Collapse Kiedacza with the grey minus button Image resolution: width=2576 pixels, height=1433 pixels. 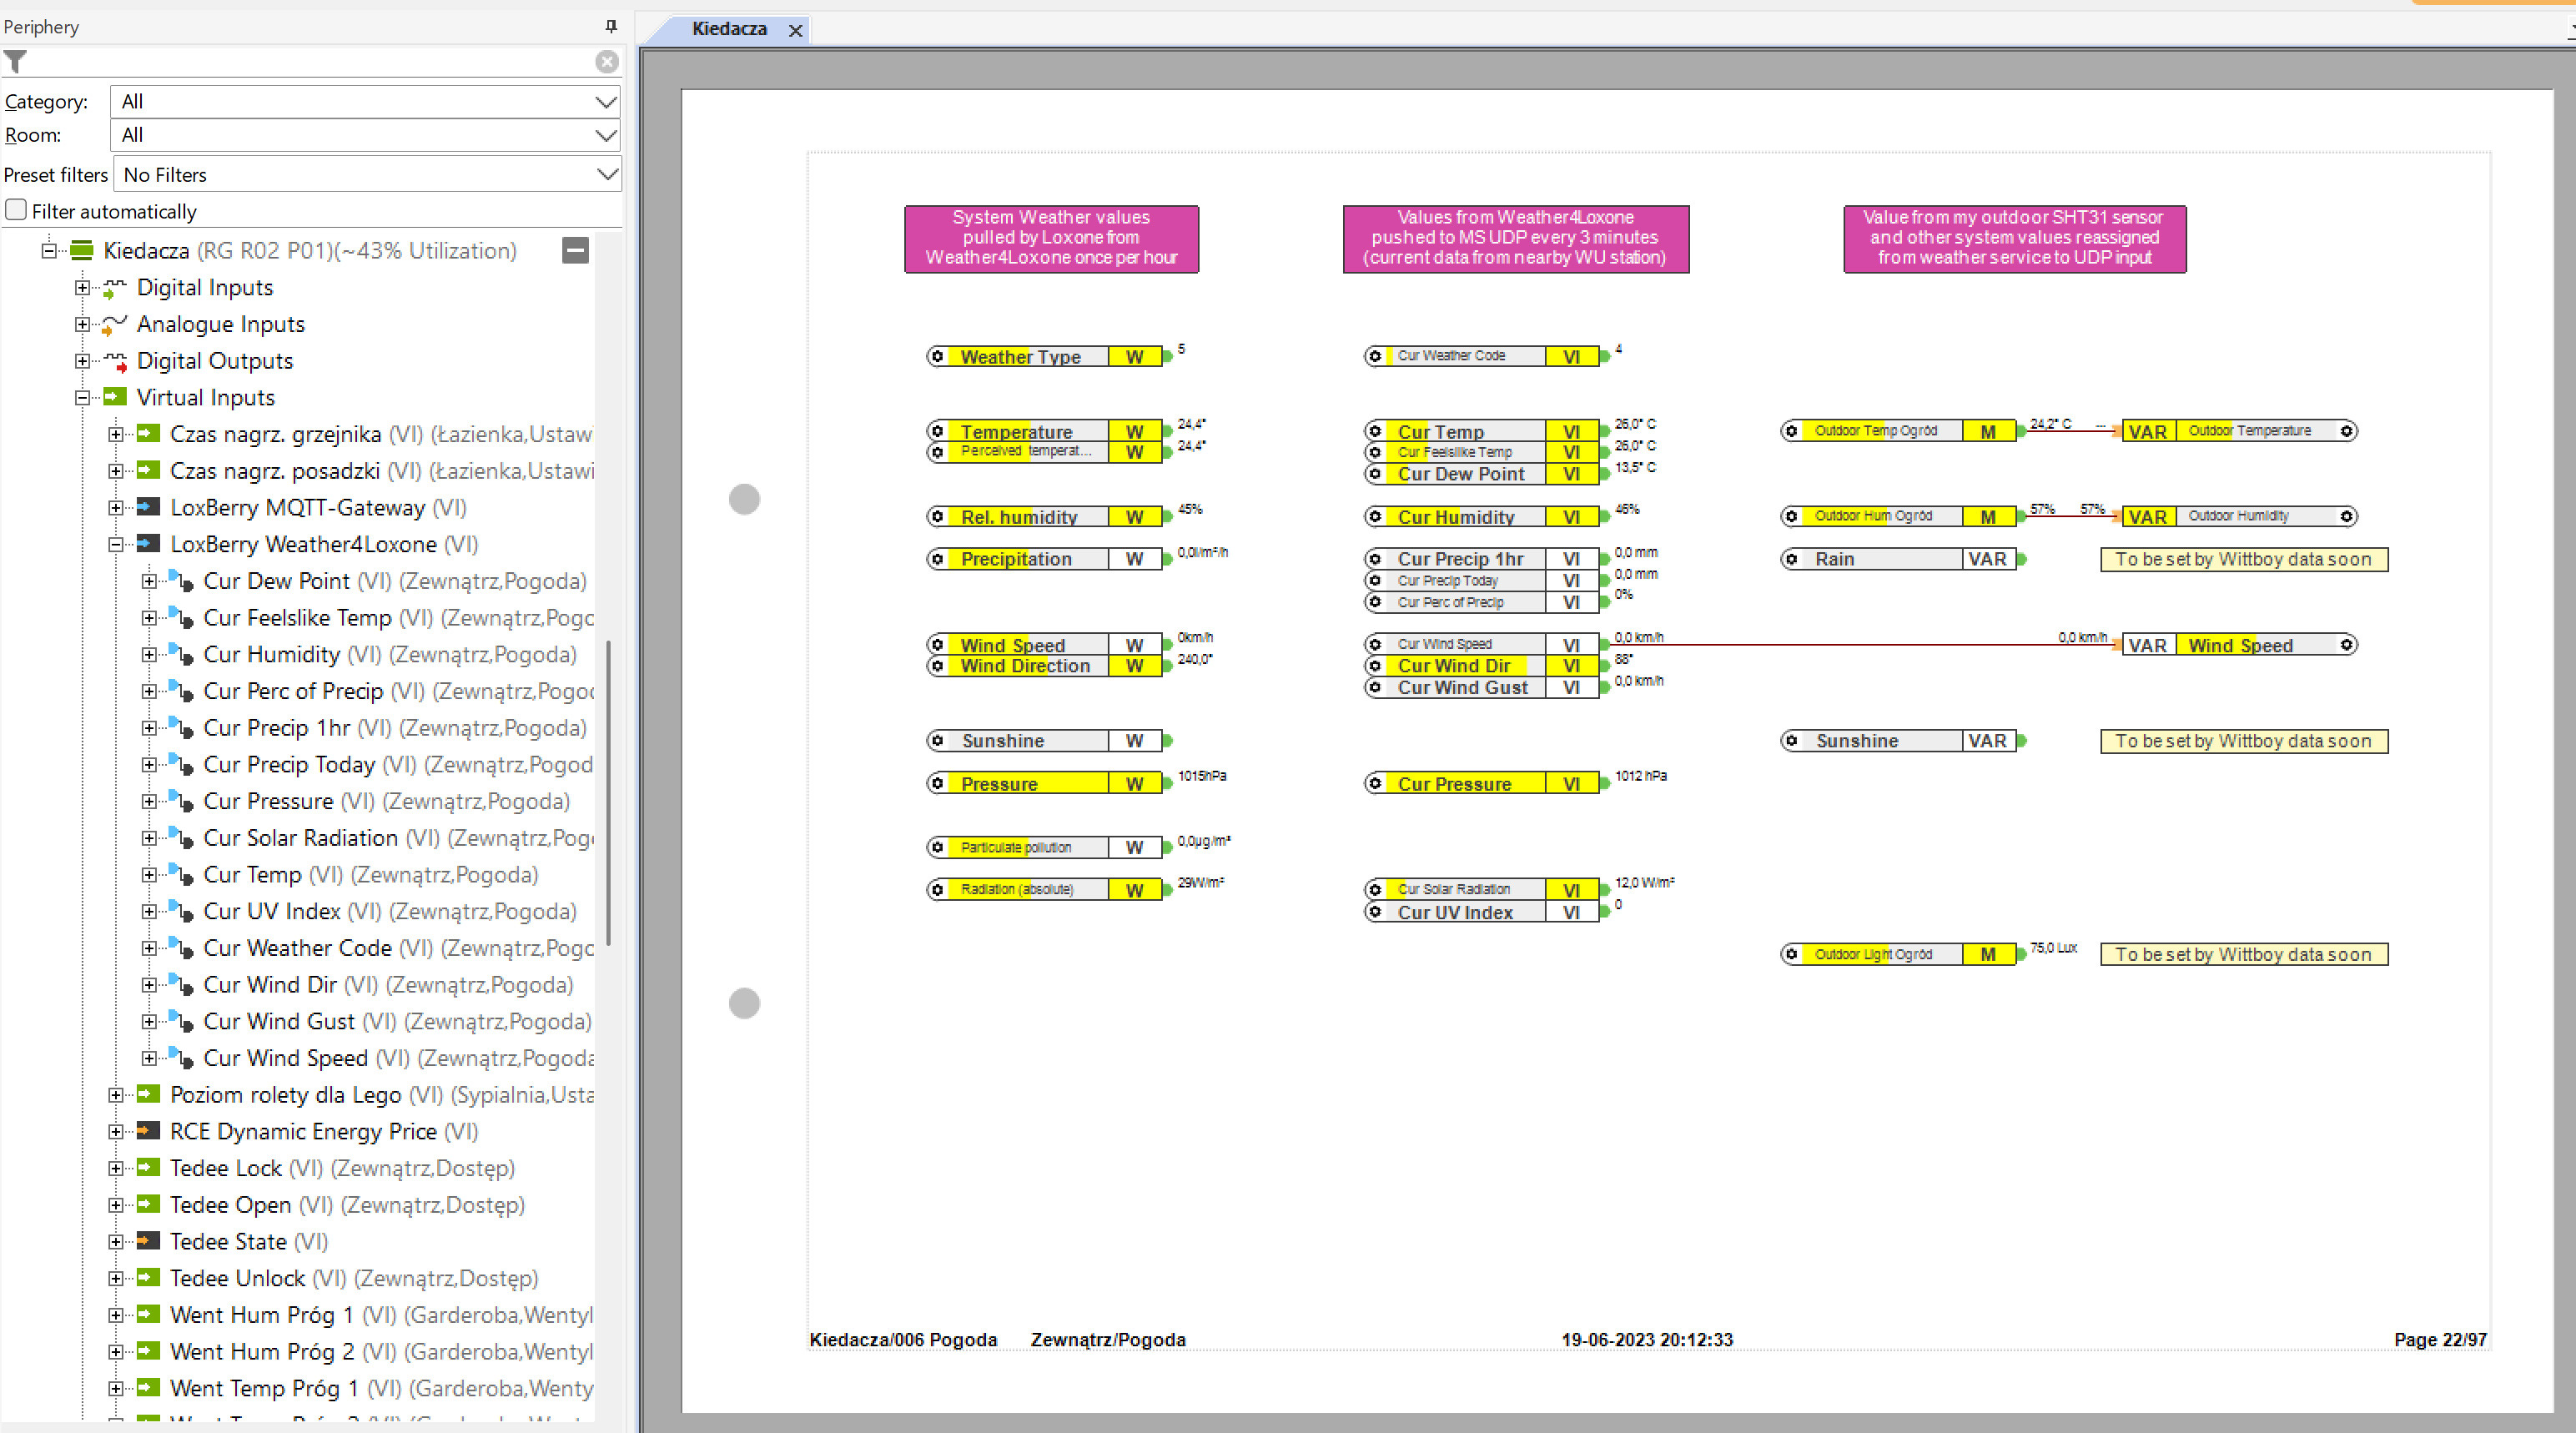pos(575,250)
